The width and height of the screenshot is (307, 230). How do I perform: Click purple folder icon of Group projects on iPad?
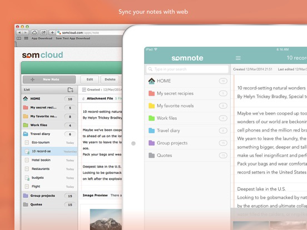pyautogui.click(x=151, y=143)
